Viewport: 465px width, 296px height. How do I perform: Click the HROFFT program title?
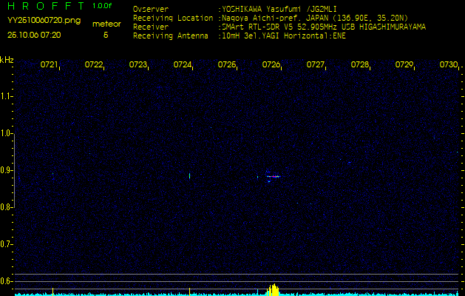click(x=47, y=6)
